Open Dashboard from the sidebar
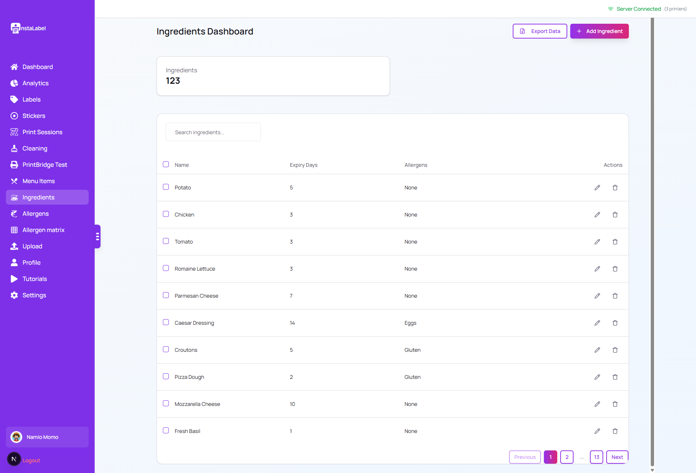This screenshot has height=473, width=696. [47, 67]
